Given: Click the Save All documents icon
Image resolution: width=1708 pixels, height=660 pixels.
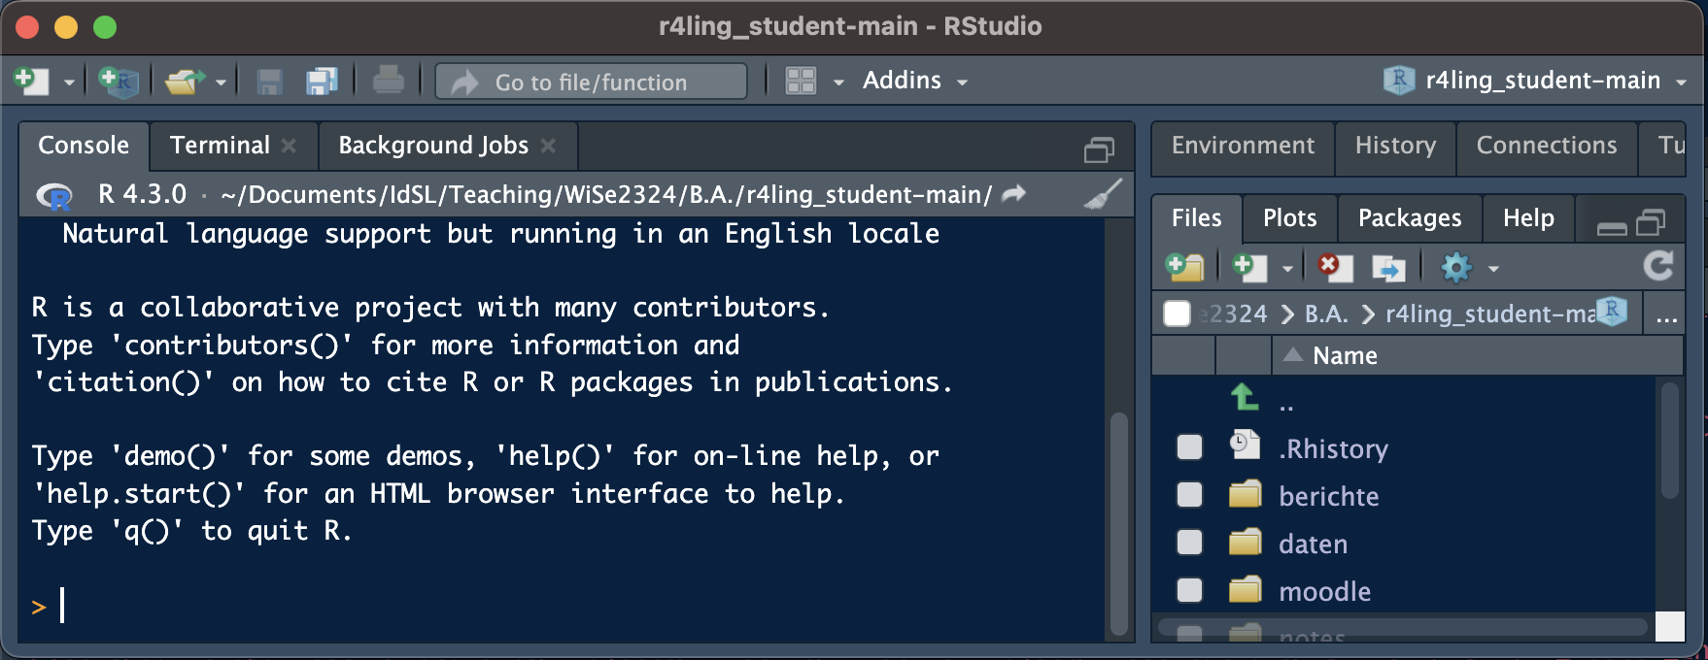Looking at the screenshot, I should (x=322, y=82).
